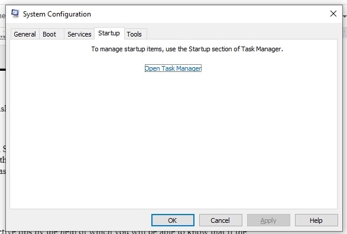Click the System Configuration computer icon in title bar

tap(15, 14)
